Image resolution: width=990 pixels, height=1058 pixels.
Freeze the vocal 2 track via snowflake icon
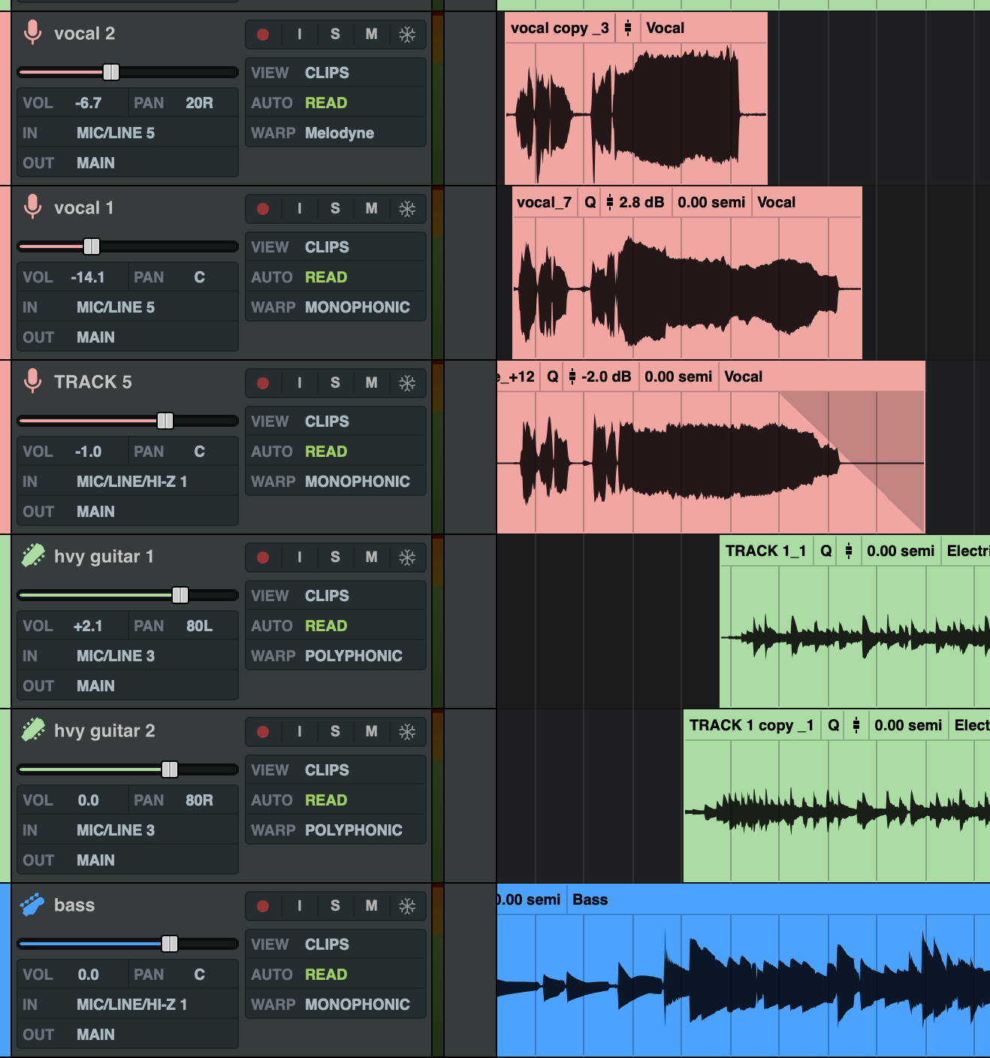pos(407,34)
